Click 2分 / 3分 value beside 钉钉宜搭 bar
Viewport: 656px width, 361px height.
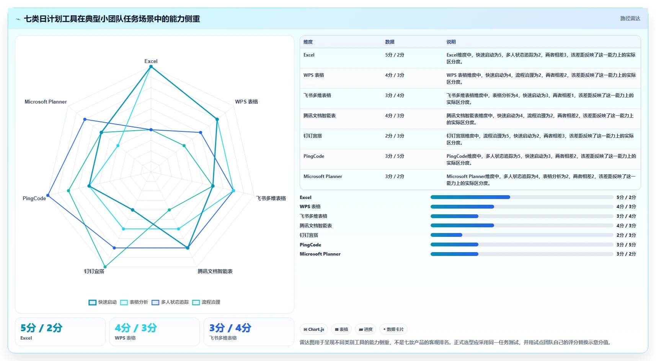(x=626, y=235)
